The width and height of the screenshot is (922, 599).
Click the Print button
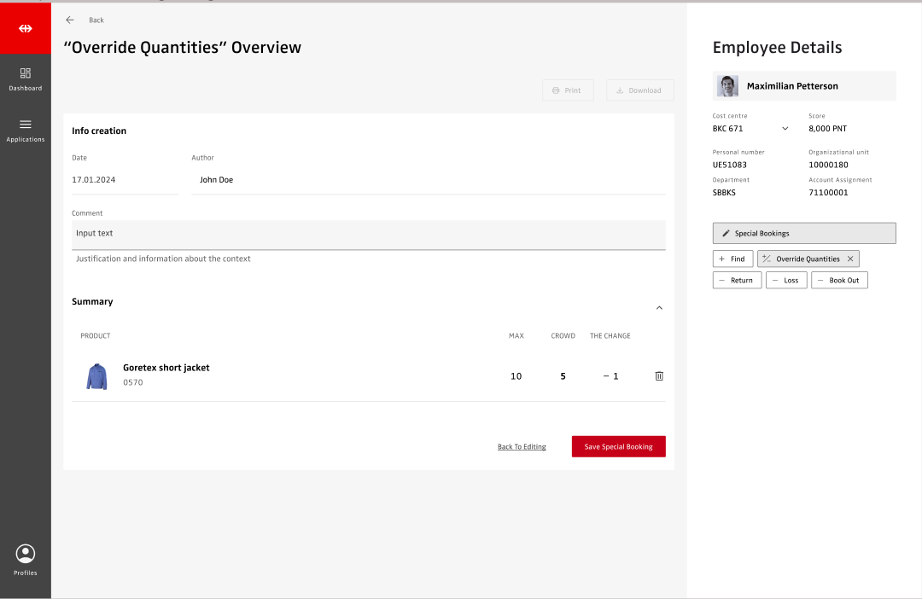tap(568, 90)
